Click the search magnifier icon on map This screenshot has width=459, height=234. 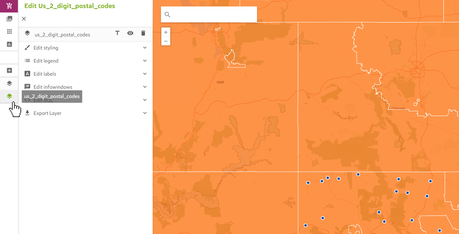point(167,15)
